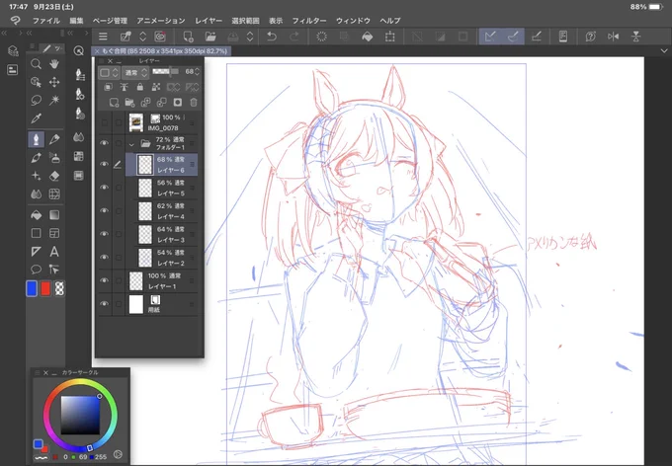672x466 pixels.
Task: Open the レイヤー menu
Action: point(209,21)
